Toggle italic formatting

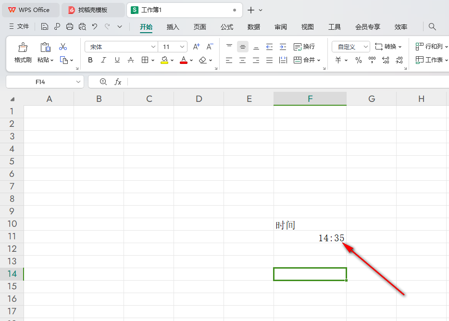(x=103, y=60)
